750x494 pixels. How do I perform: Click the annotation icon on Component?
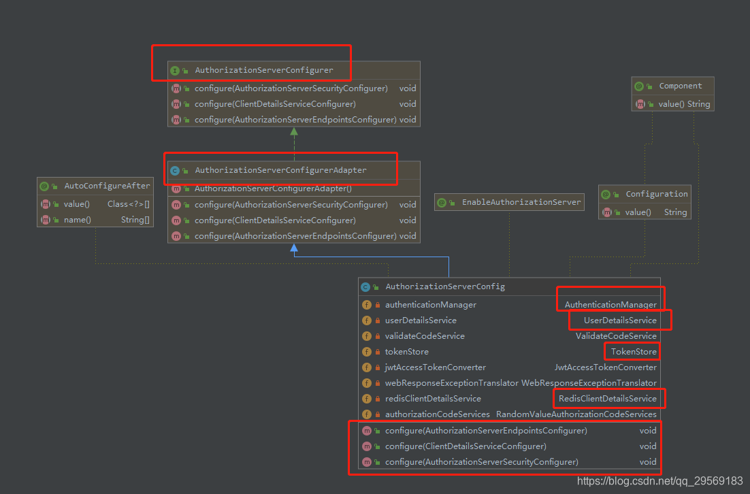coord(638,86)
